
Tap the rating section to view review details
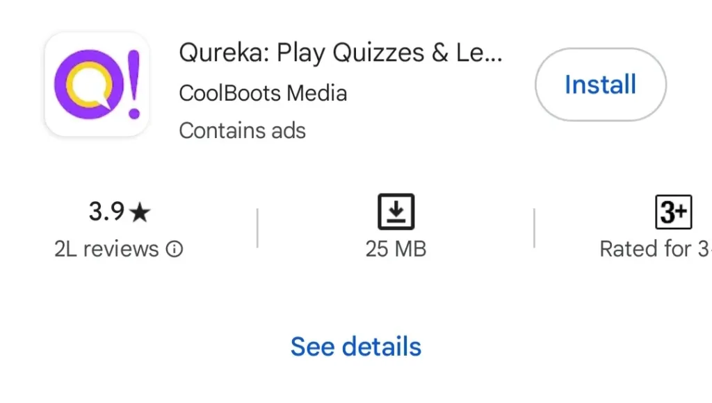(118, 229)
